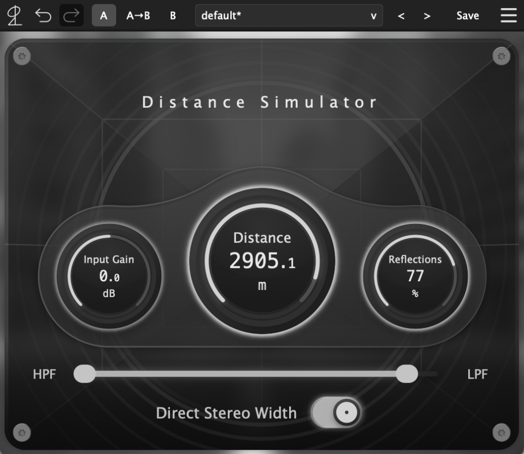Image resolution: width=524 pixels, height=454 pixels.
Task: Click the Reflections 77 % knob
Action: [x=415, y=276]
